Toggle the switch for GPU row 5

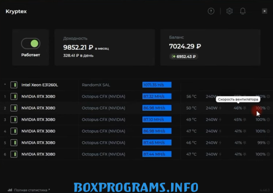[14, 143]
